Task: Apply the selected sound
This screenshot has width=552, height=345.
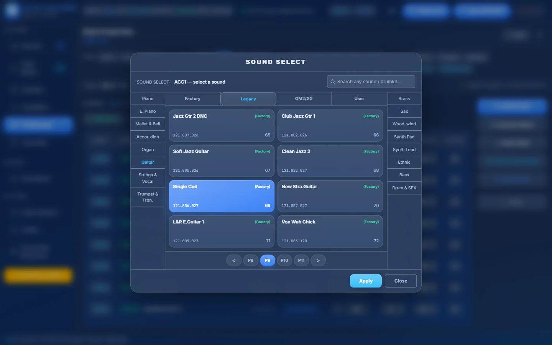Action: (x=366, y=281)
